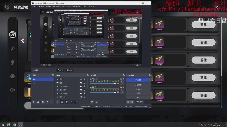
Task: Open mixer three-dot menu at bottom
Action: (x=97, y=102)
